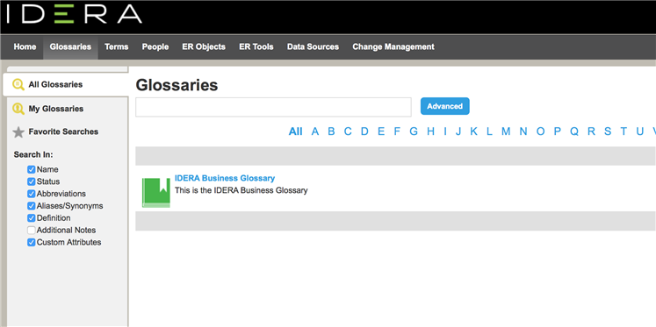Open the IDERA Business Glossary link
The height and width of the screenshot is (327, 656).
tap(225, 178)
